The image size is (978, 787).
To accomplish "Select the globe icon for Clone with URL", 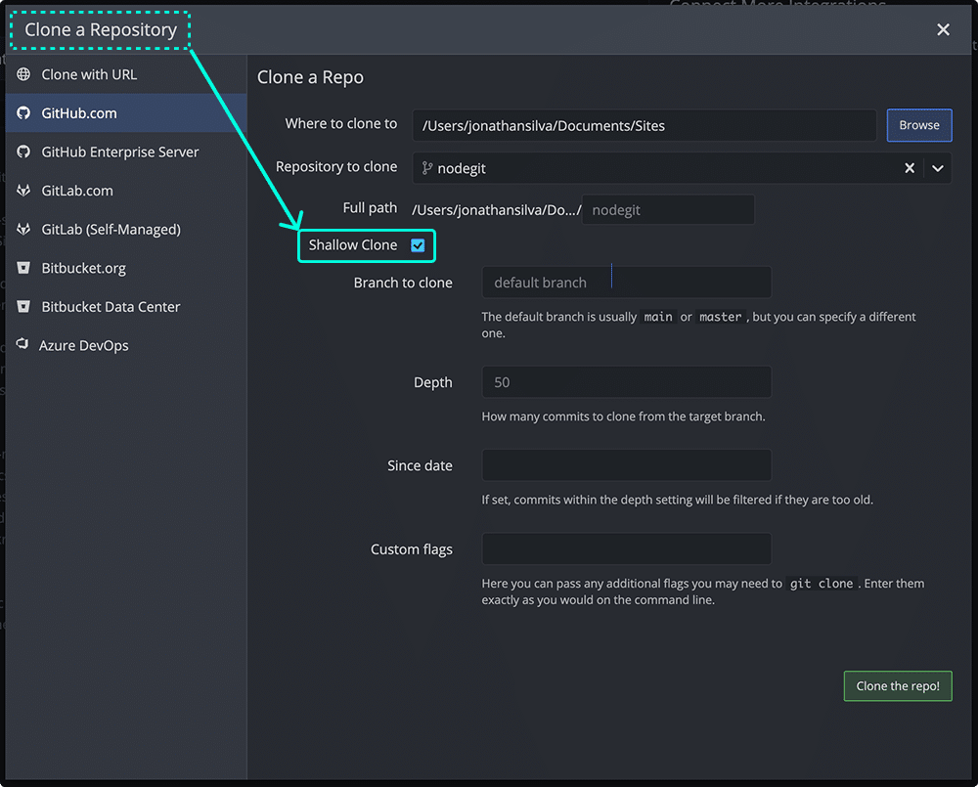I will (x=24, y=74).
